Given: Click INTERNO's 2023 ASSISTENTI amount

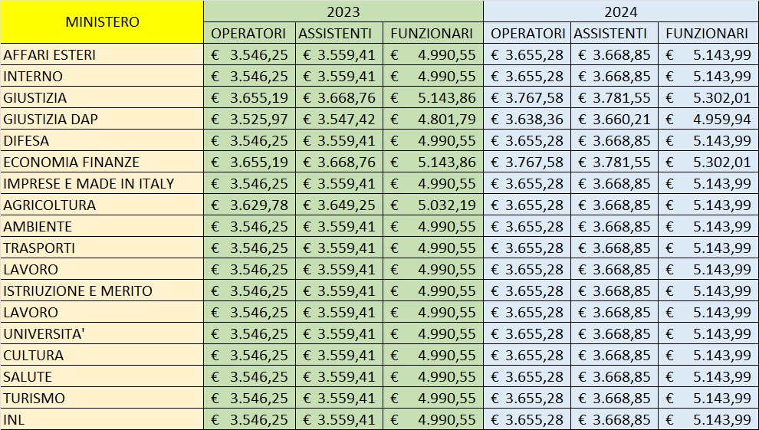Looking at the screenshot, I should (339, 76).
